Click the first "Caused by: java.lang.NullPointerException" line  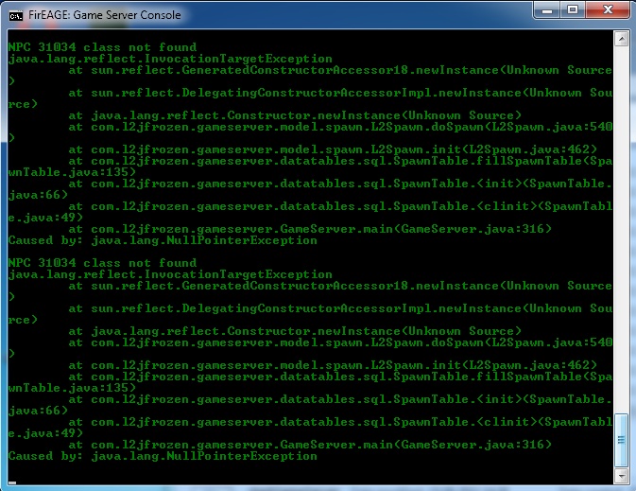coord(163,240)
